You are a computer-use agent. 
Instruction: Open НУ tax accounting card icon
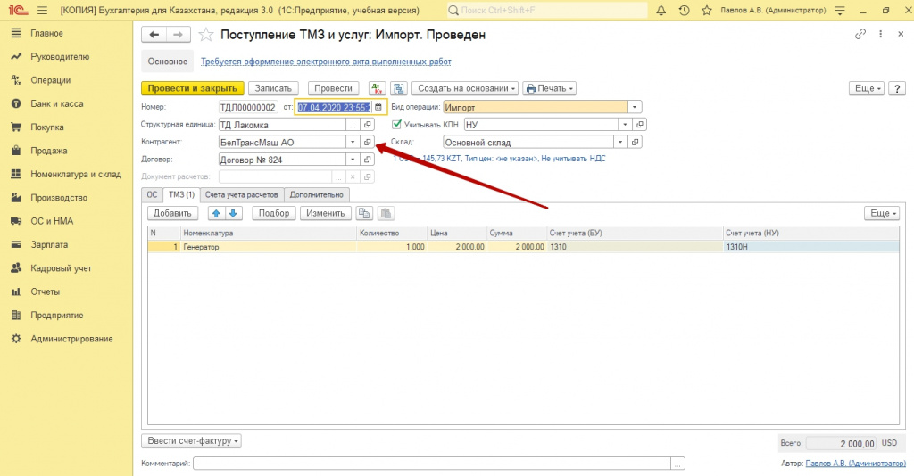coord(639,125)
